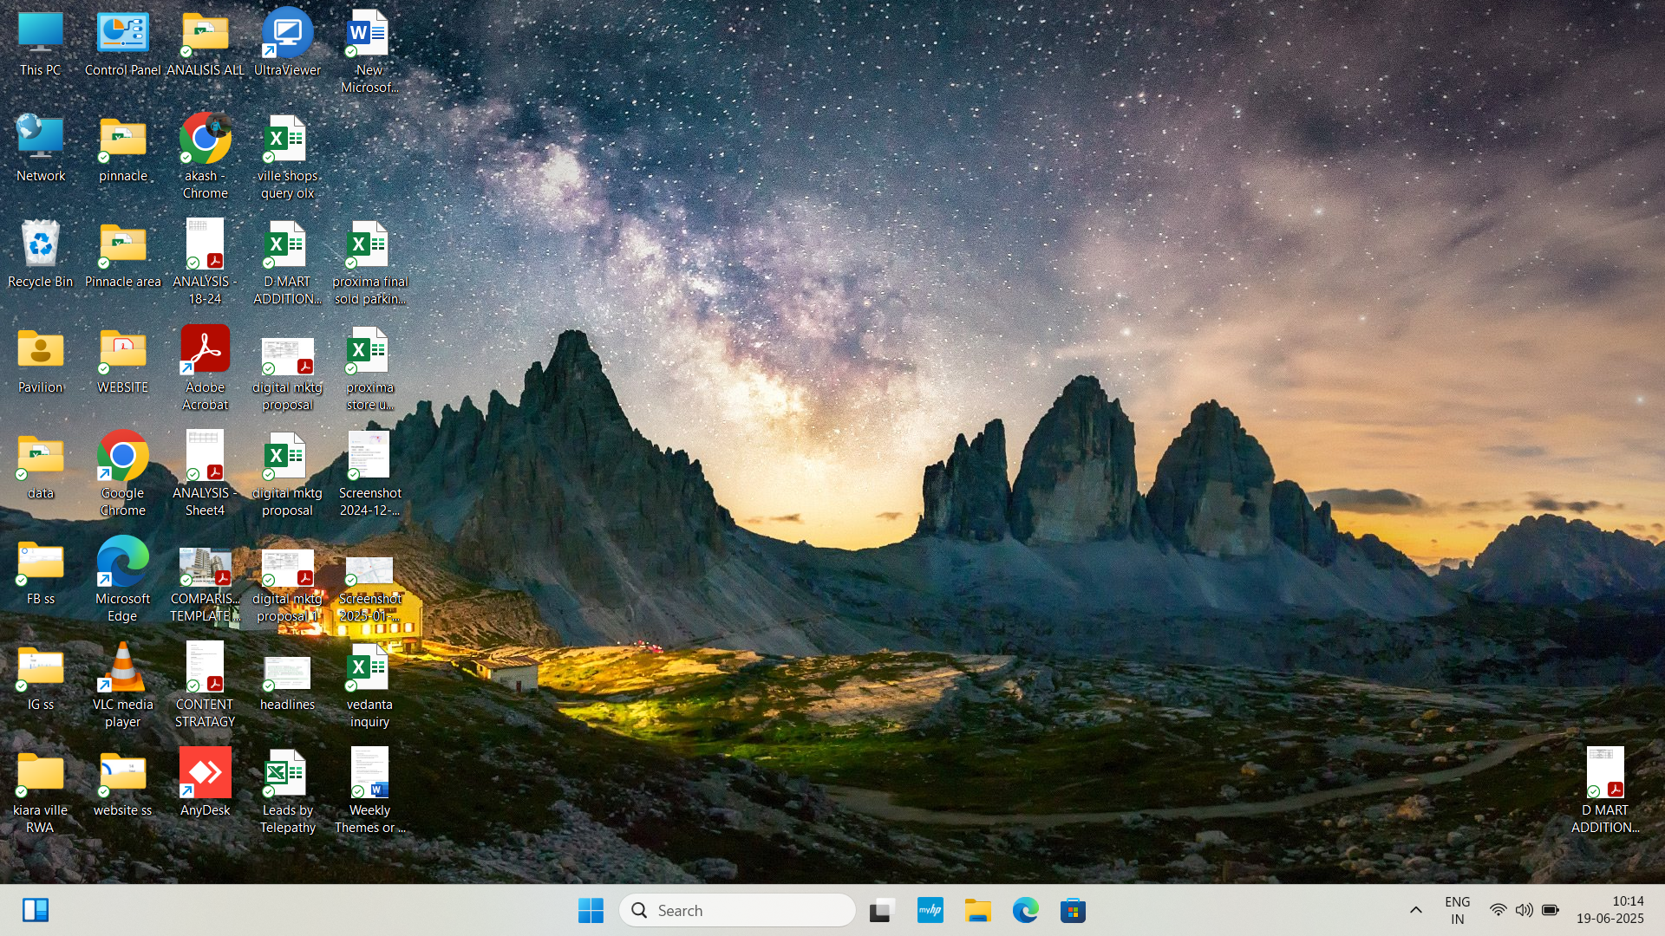Toggle the Task View button

(882, 910)
